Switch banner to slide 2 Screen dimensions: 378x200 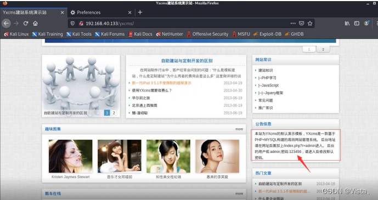(323, 49)
